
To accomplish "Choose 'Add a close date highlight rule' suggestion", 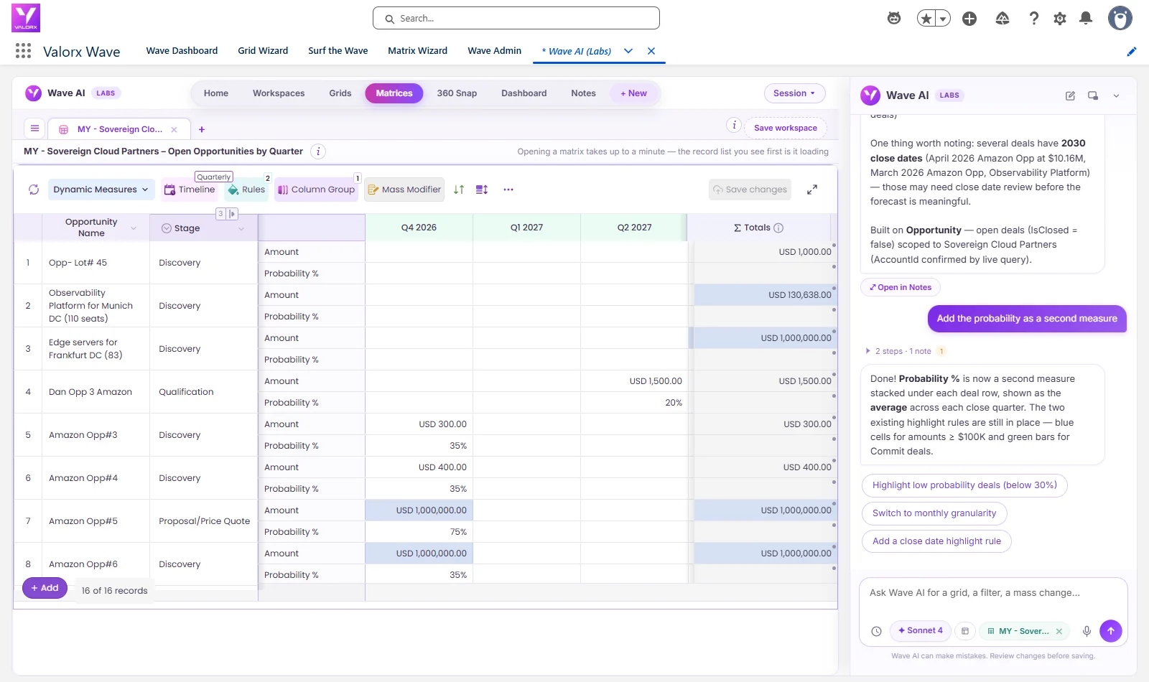I will click(x=936, y=541).
